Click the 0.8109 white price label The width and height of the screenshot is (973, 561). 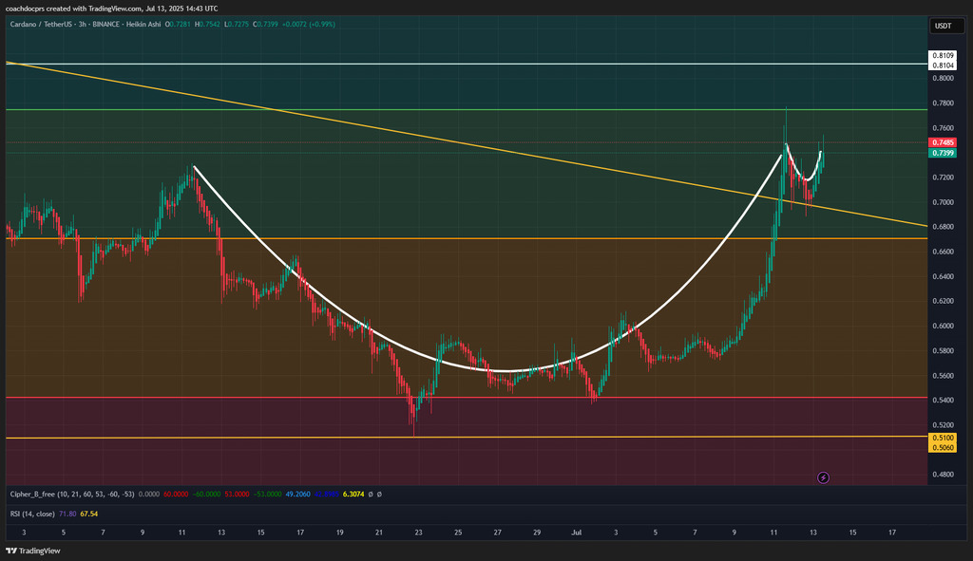[943, 57]
